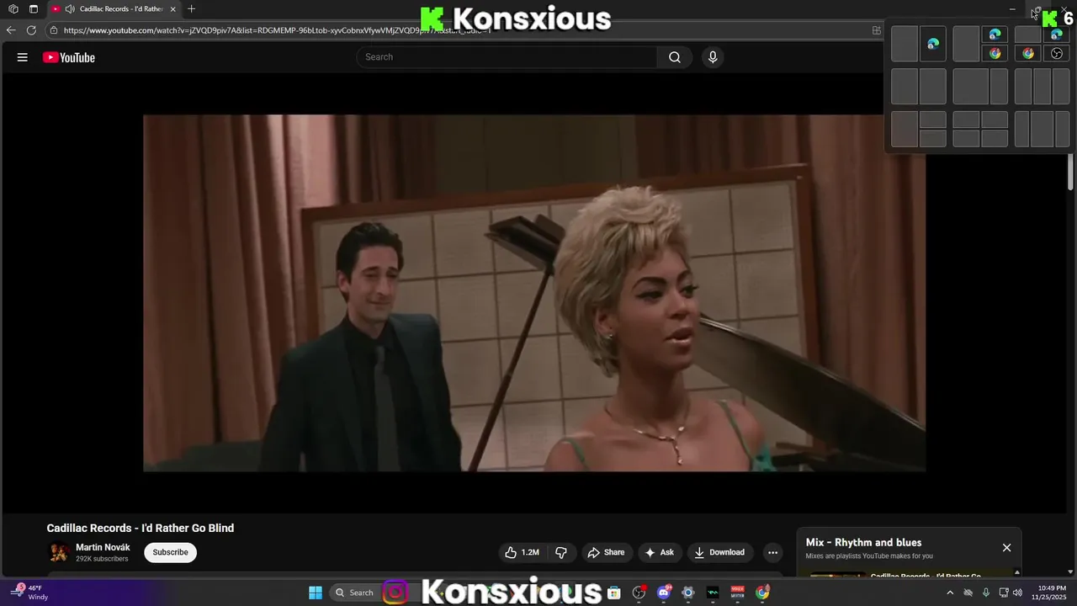Choose middle zone of three-column layout

pos(1042,86)
